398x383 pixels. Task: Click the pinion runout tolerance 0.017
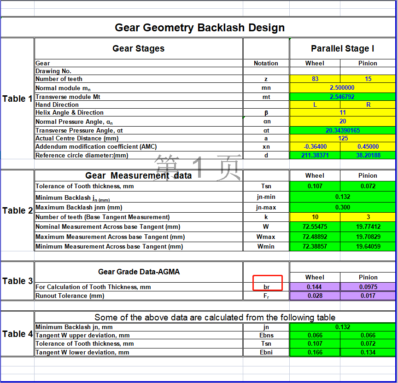pyautogui.click(x=368, y=296)
